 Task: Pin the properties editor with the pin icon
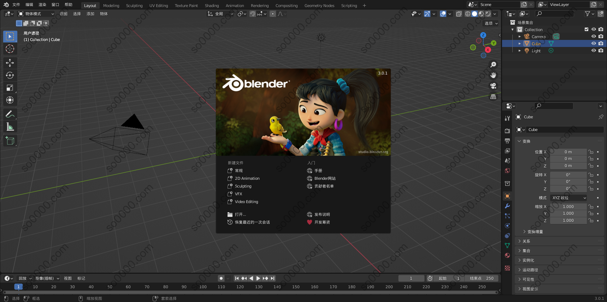(x=601, y=117)
